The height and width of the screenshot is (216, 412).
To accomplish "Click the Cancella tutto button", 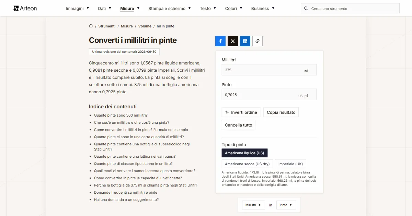I will pyautogui.click(x=239, y=125).
